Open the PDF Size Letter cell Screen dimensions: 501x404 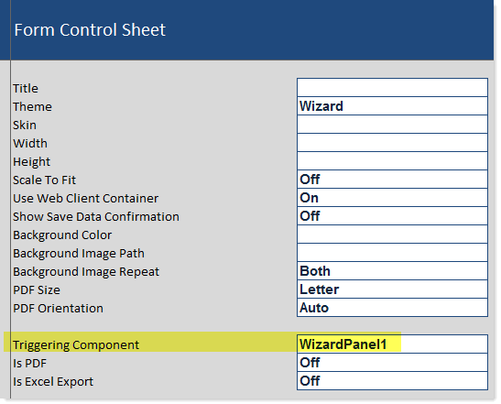coord(392,289)
